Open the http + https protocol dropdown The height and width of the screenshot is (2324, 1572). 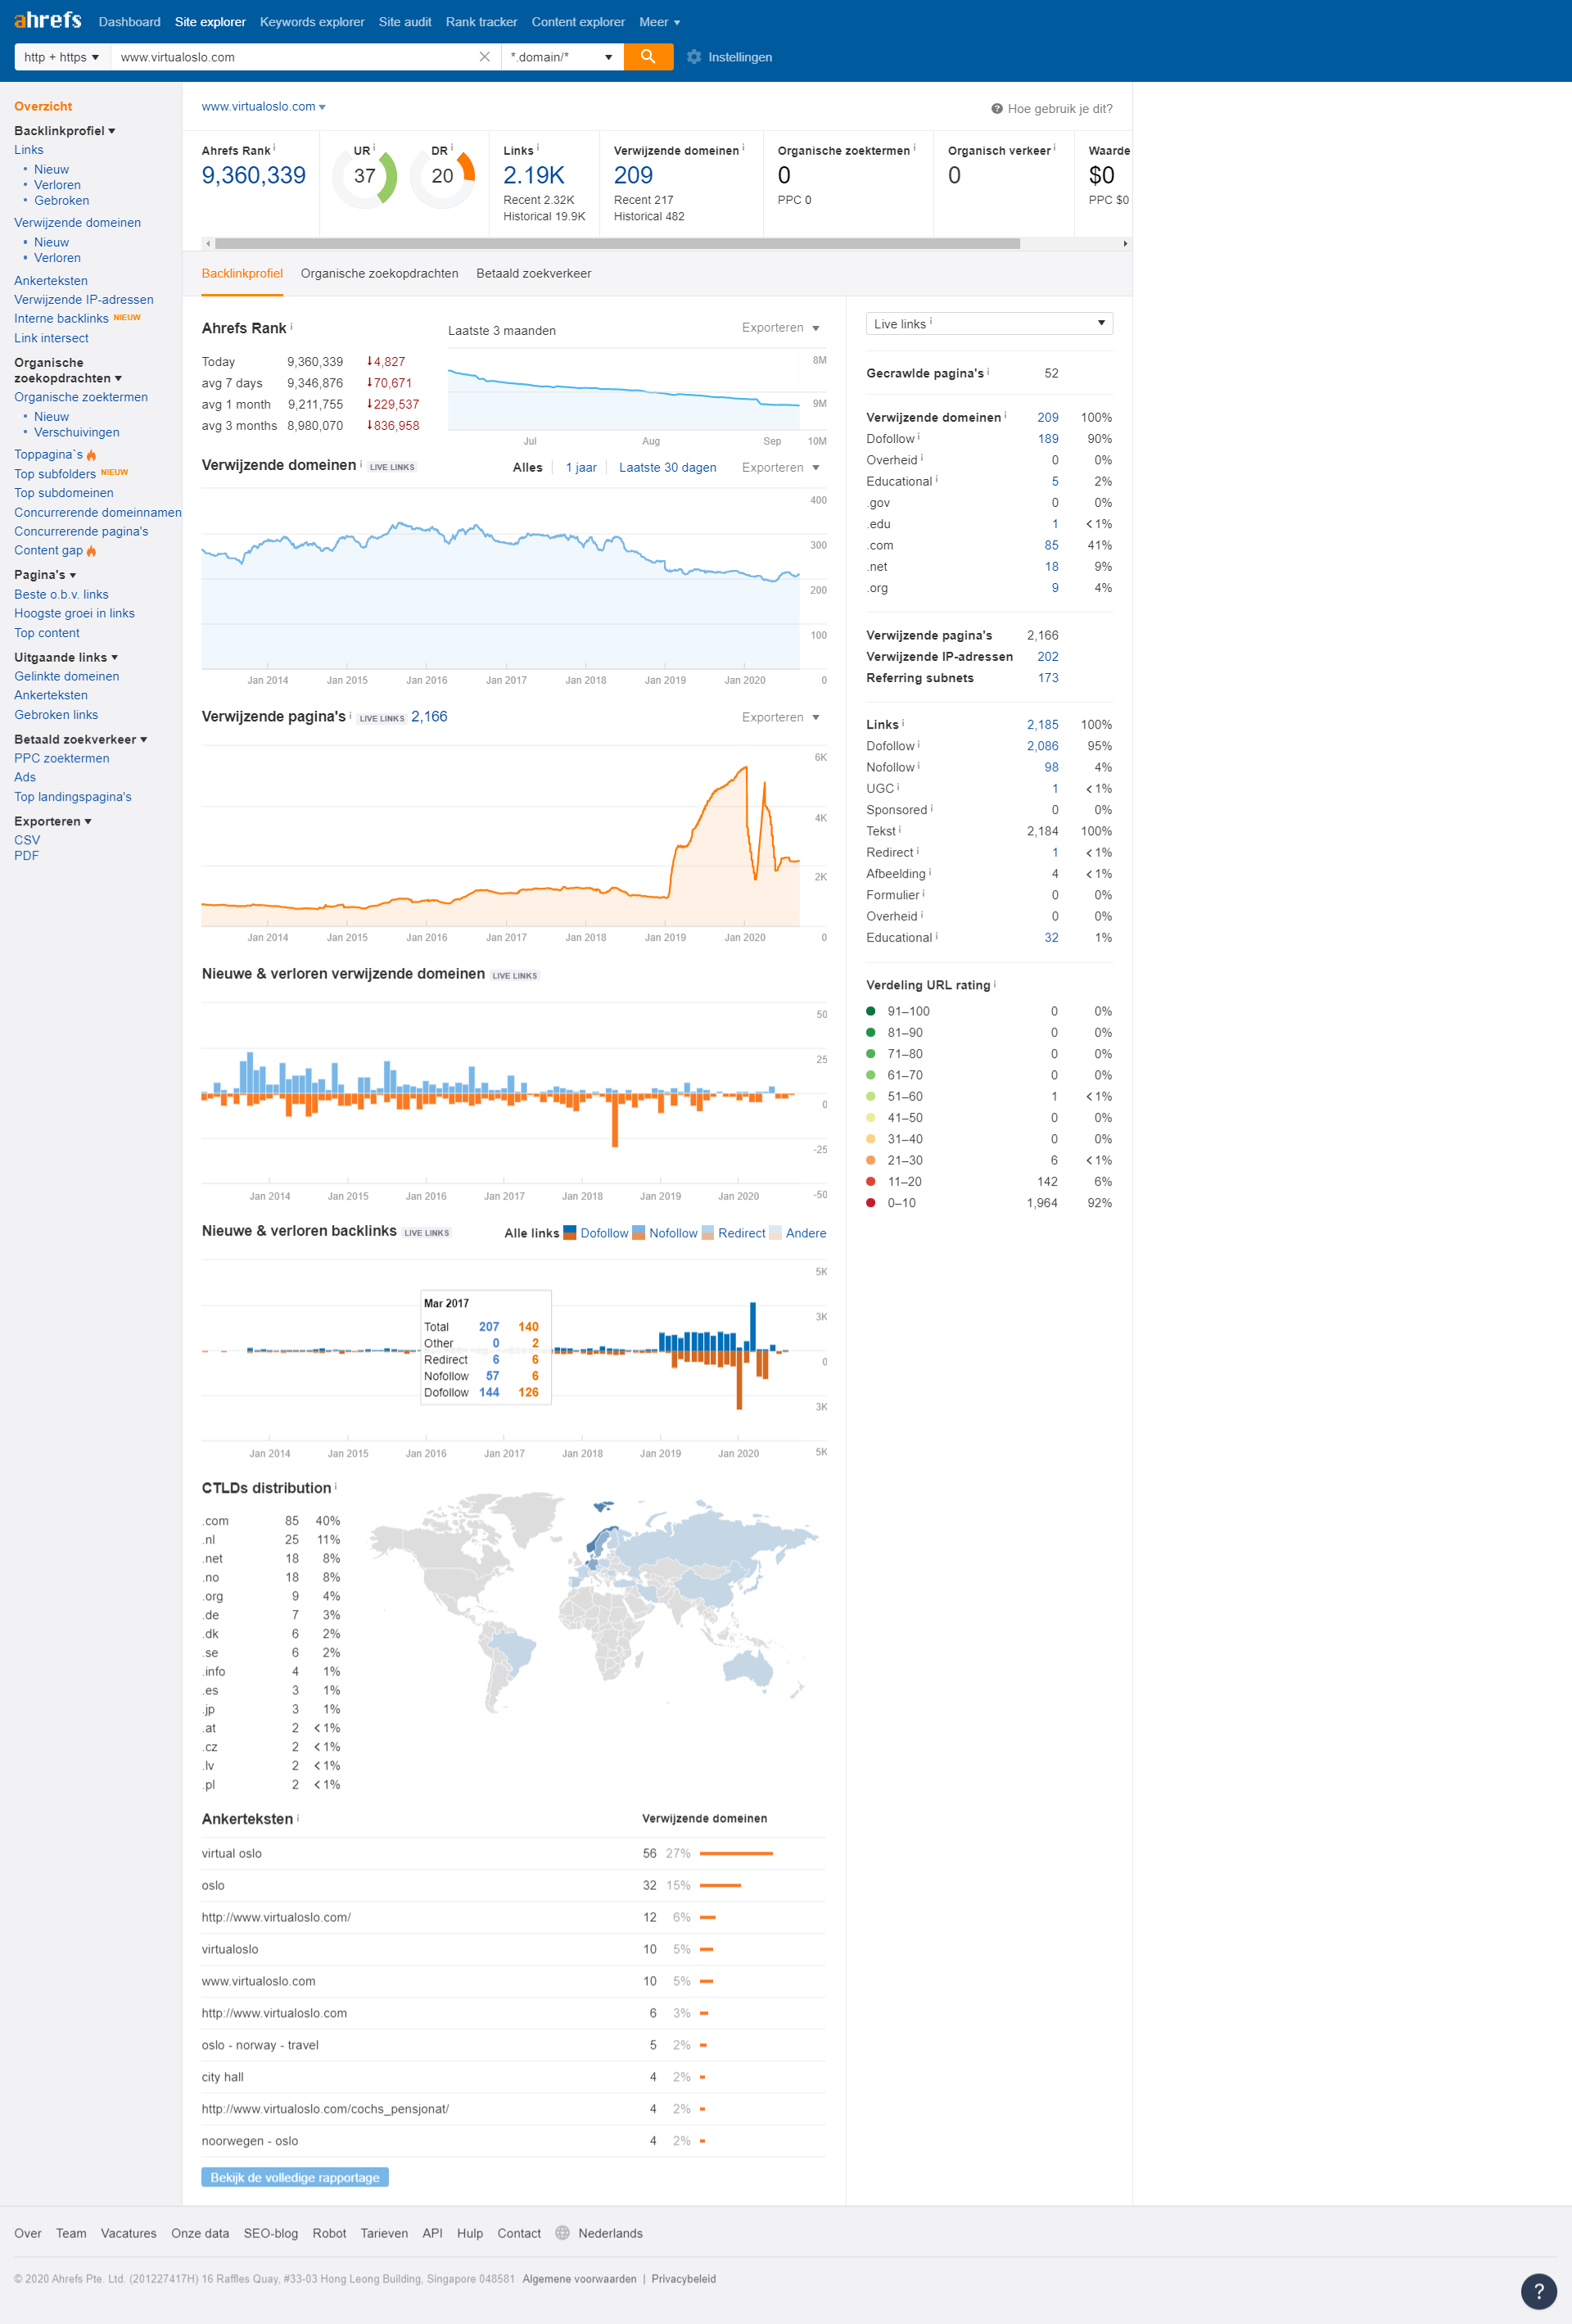pos(62,57)
